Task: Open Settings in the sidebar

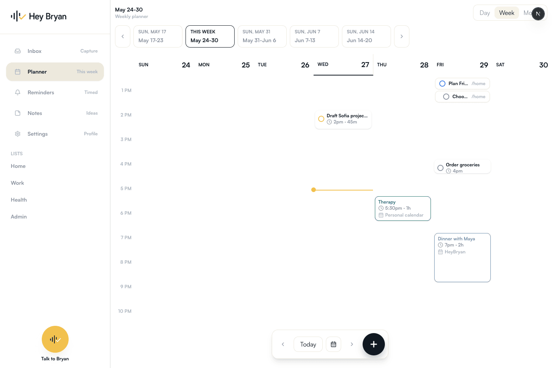Action: (x=55, y=134)
